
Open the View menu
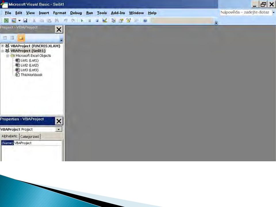pyautogui.click(x=30, y=13)
